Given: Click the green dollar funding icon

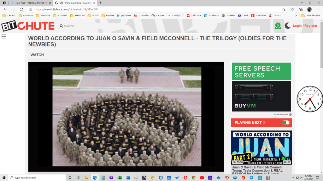Looking at the screenshot, I should [278, 26].
